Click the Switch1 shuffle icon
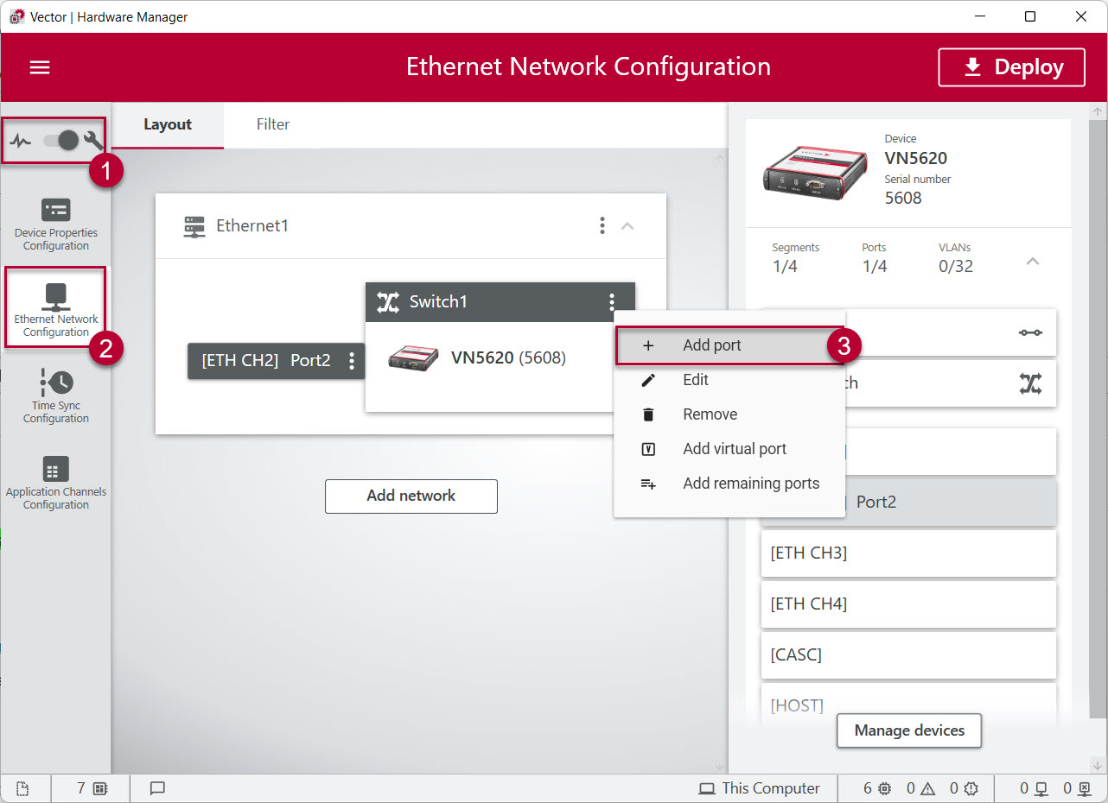Screen dimensions: 1108x803 pyautogui.click(x=388, y=302)
